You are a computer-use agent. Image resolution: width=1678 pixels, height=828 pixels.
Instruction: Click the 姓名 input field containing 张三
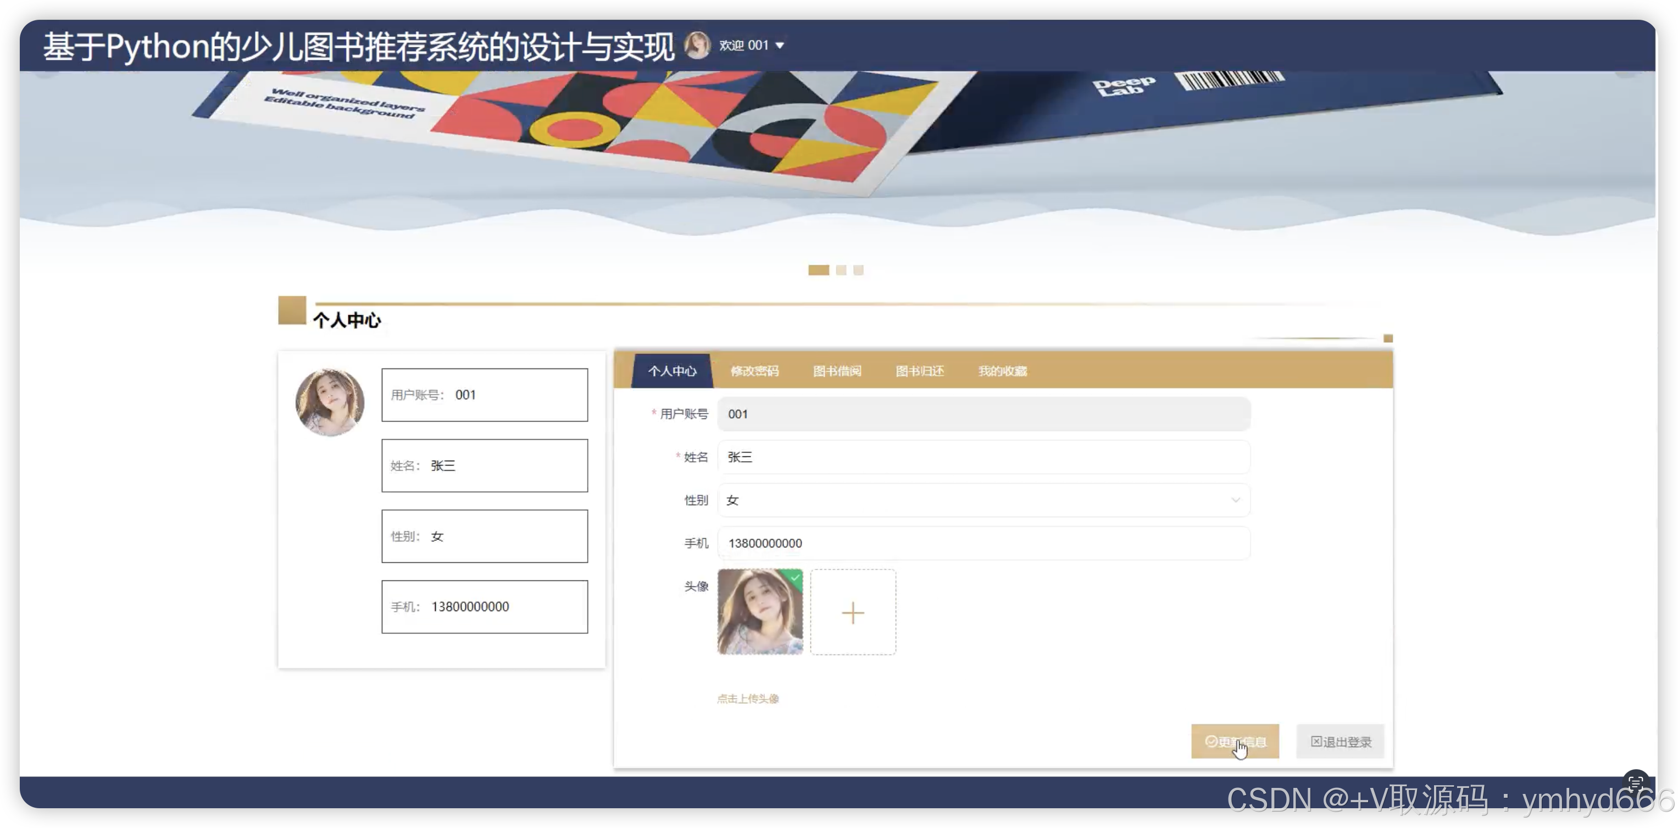982,457
